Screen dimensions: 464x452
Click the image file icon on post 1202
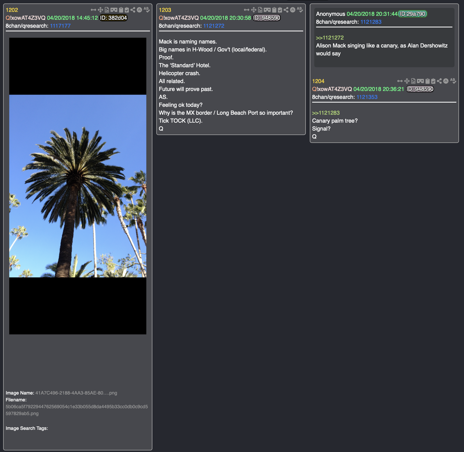[107, 10]
